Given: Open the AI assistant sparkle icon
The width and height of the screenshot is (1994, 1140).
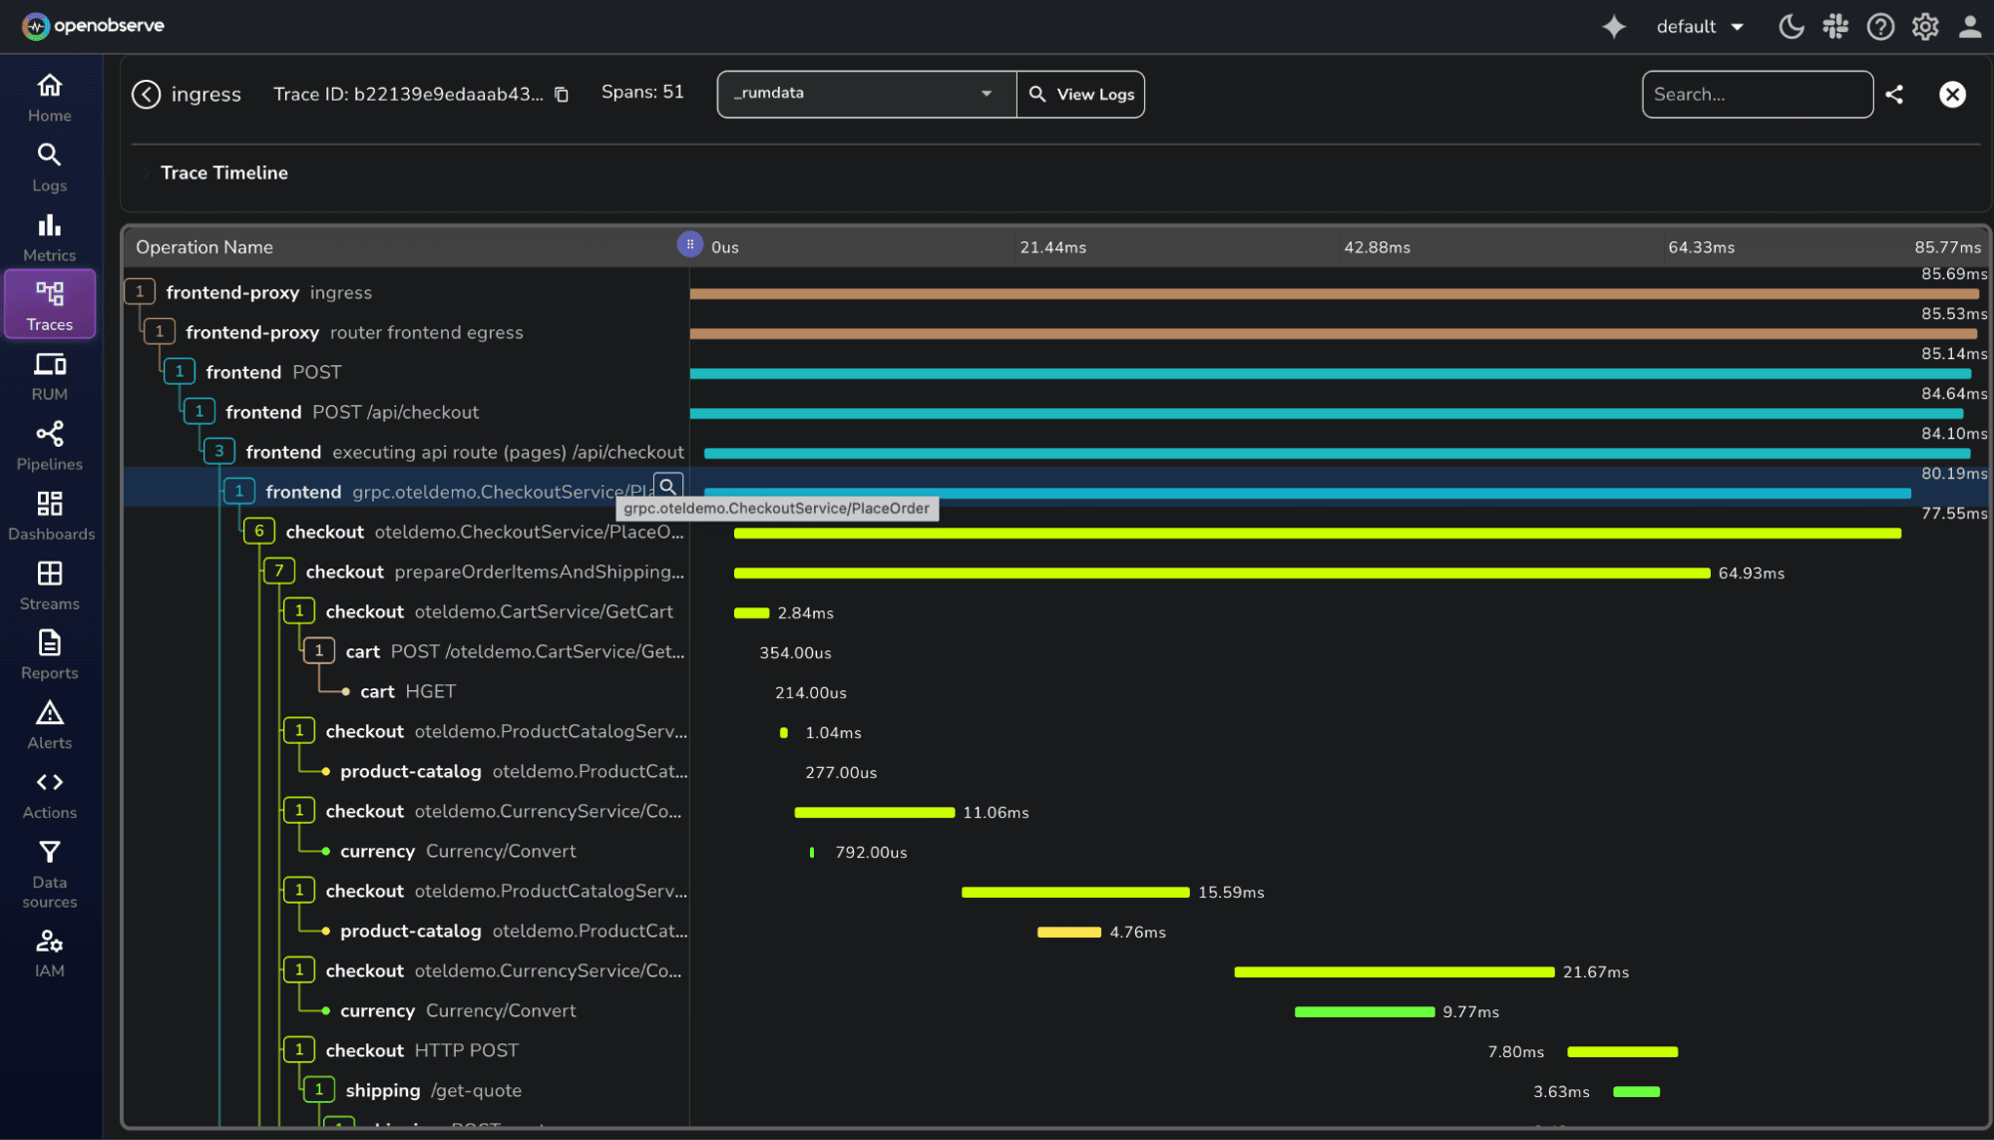Looking at the screenshot, I should tap(1613, 27).
